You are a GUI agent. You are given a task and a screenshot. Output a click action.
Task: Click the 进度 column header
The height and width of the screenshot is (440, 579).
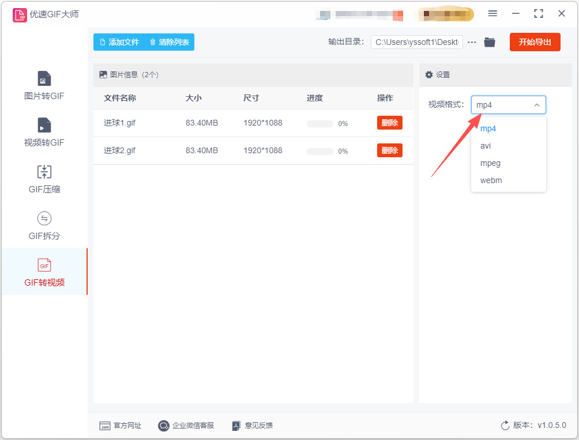coord(315,98)
